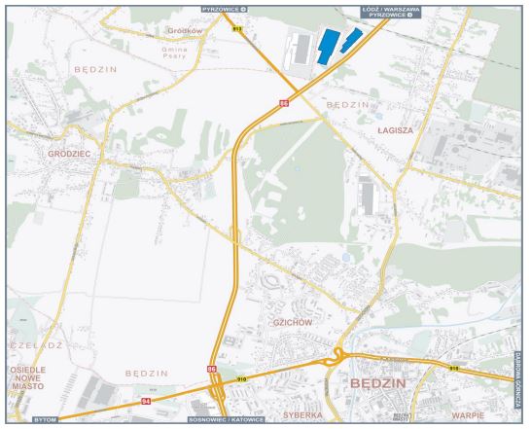Click the large BĘDZIN city name
Viewport: 531px width, 429px height.
point(378,383)
